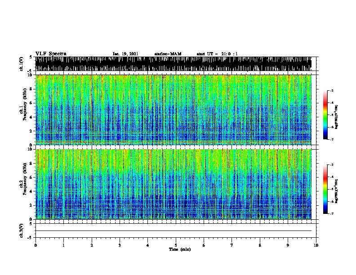Click the "station=MAM" header label
This screenshot has height=275, width=356.
tap(168, 54)
